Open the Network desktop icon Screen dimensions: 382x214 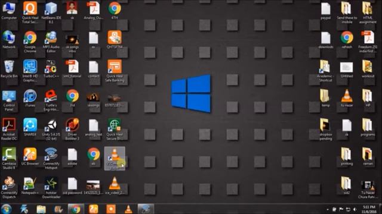9,40
